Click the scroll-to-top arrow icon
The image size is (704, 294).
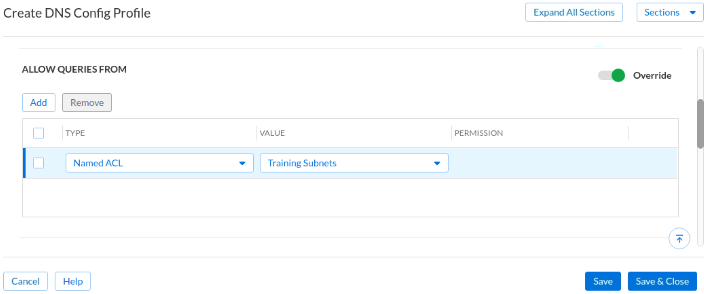[x=679, y=238]
